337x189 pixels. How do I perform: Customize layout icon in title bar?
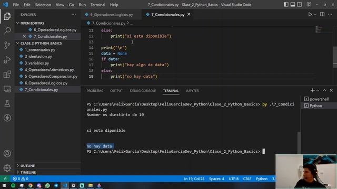pos(309,5)
